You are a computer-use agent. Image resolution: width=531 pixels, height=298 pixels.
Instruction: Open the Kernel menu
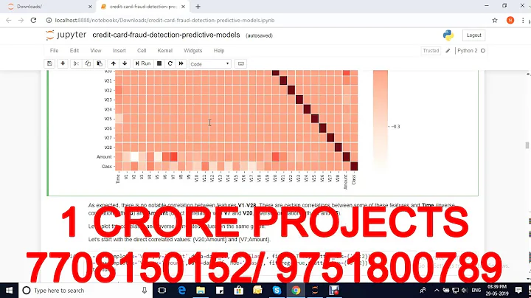[x=165, y=50]
